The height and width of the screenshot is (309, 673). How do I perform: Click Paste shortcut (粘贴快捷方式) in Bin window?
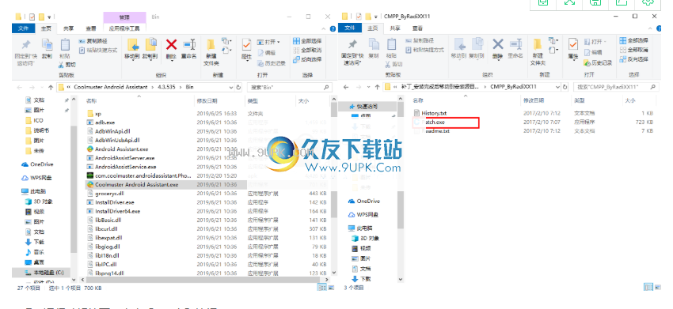tap(98, 50)
